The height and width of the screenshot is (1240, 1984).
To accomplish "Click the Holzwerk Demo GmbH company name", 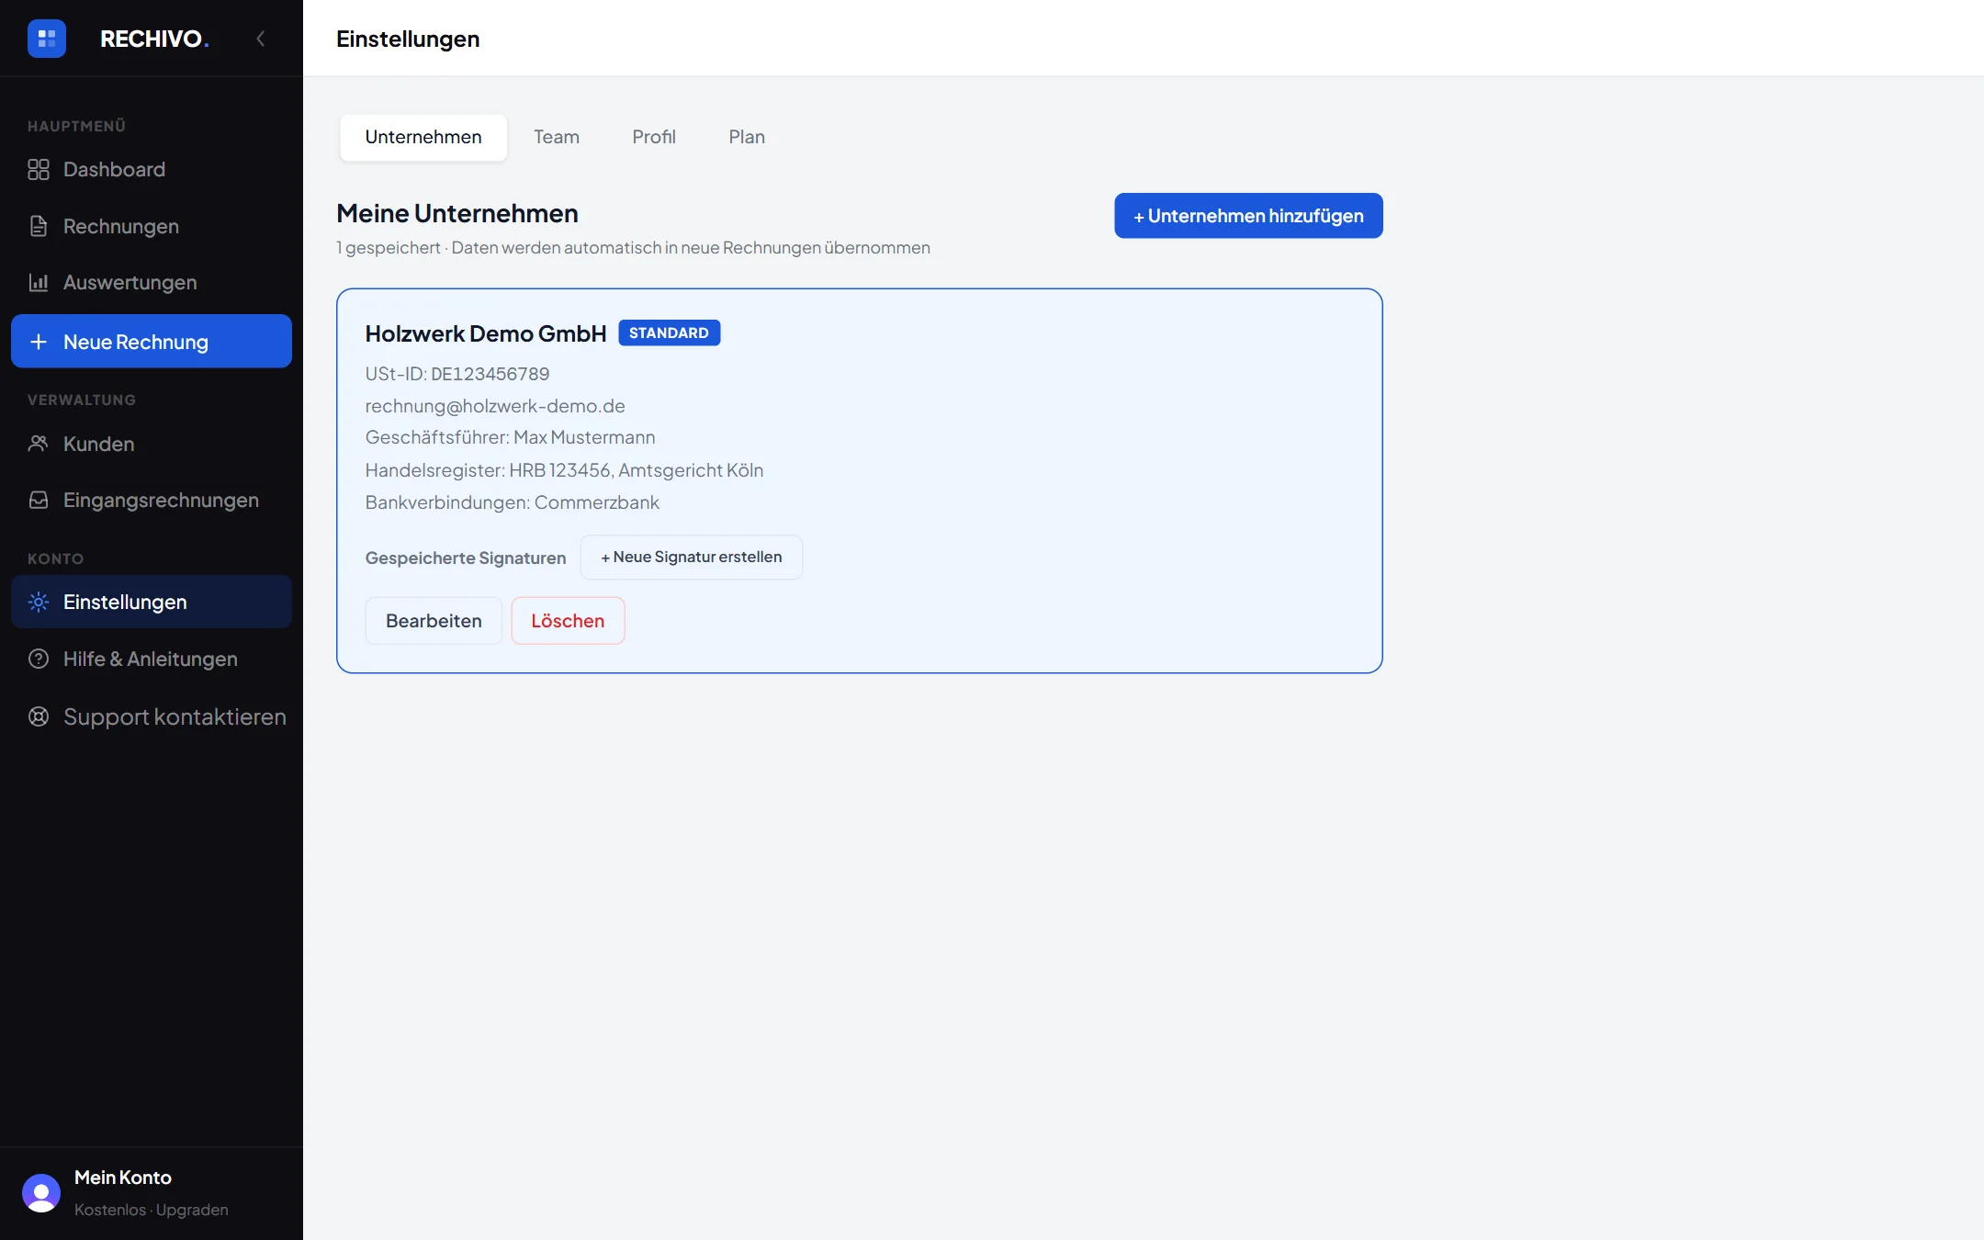I will coord(486,333).
